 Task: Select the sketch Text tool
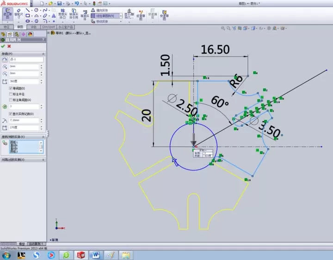click(54, 16)
